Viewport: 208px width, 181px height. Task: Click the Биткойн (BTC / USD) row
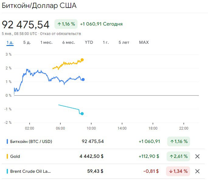point(31,141)
